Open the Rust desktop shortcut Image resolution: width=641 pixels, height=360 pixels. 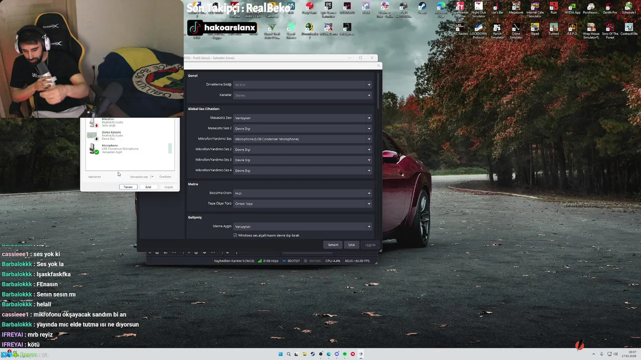pyautogui.click(x=553, y=9)
